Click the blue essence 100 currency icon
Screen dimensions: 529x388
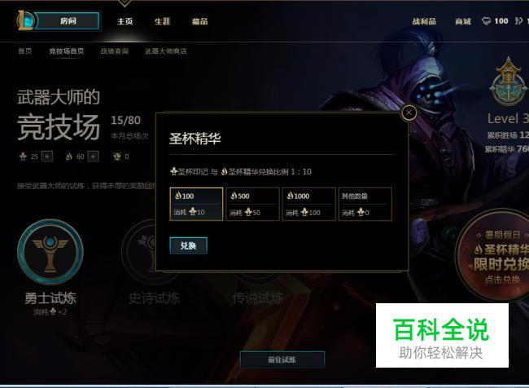tap(486, 21)
